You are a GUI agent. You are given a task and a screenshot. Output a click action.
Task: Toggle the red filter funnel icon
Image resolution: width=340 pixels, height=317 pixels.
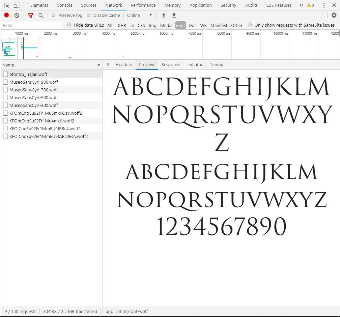pos(31,16)
